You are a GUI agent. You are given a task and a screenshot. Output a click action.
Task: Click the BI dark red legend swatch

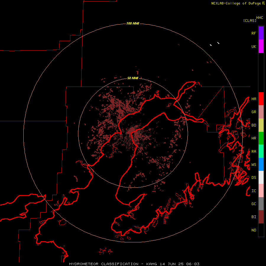point(261,217)
